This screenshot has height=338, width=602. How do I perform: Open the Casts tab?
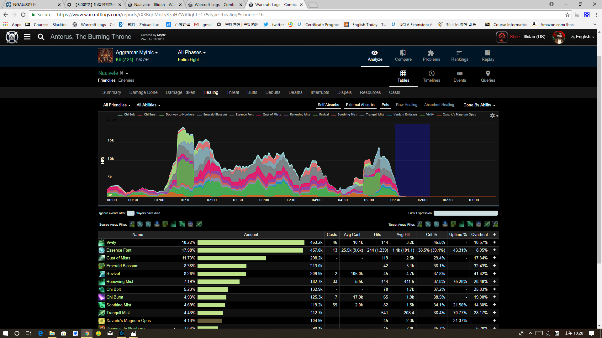[394, 92]
